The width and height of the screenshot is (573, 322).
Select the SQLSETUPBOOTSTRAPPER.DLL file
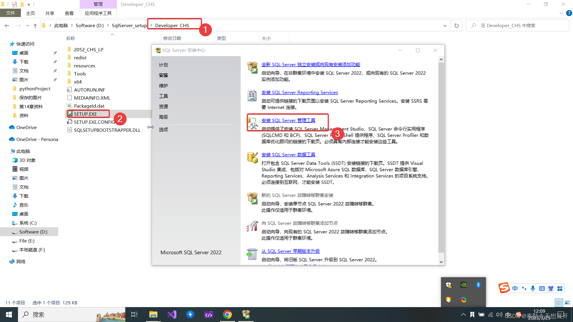coord(107,130)
